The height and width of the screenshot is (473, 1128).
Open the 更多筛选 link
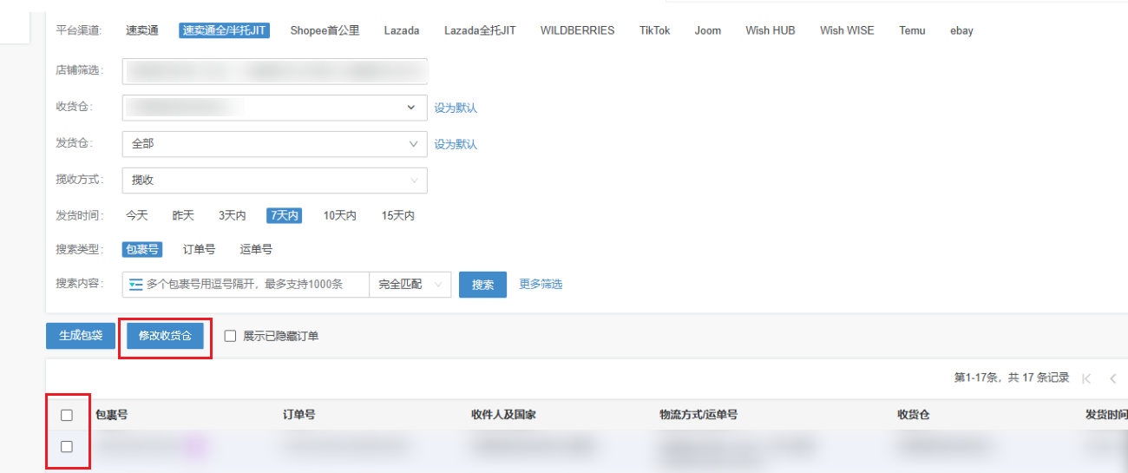(x=541, y=284)
